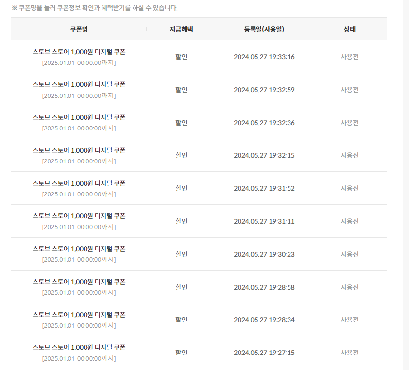Open the coupon registered at 19:32:59

(x=79, y=85)
